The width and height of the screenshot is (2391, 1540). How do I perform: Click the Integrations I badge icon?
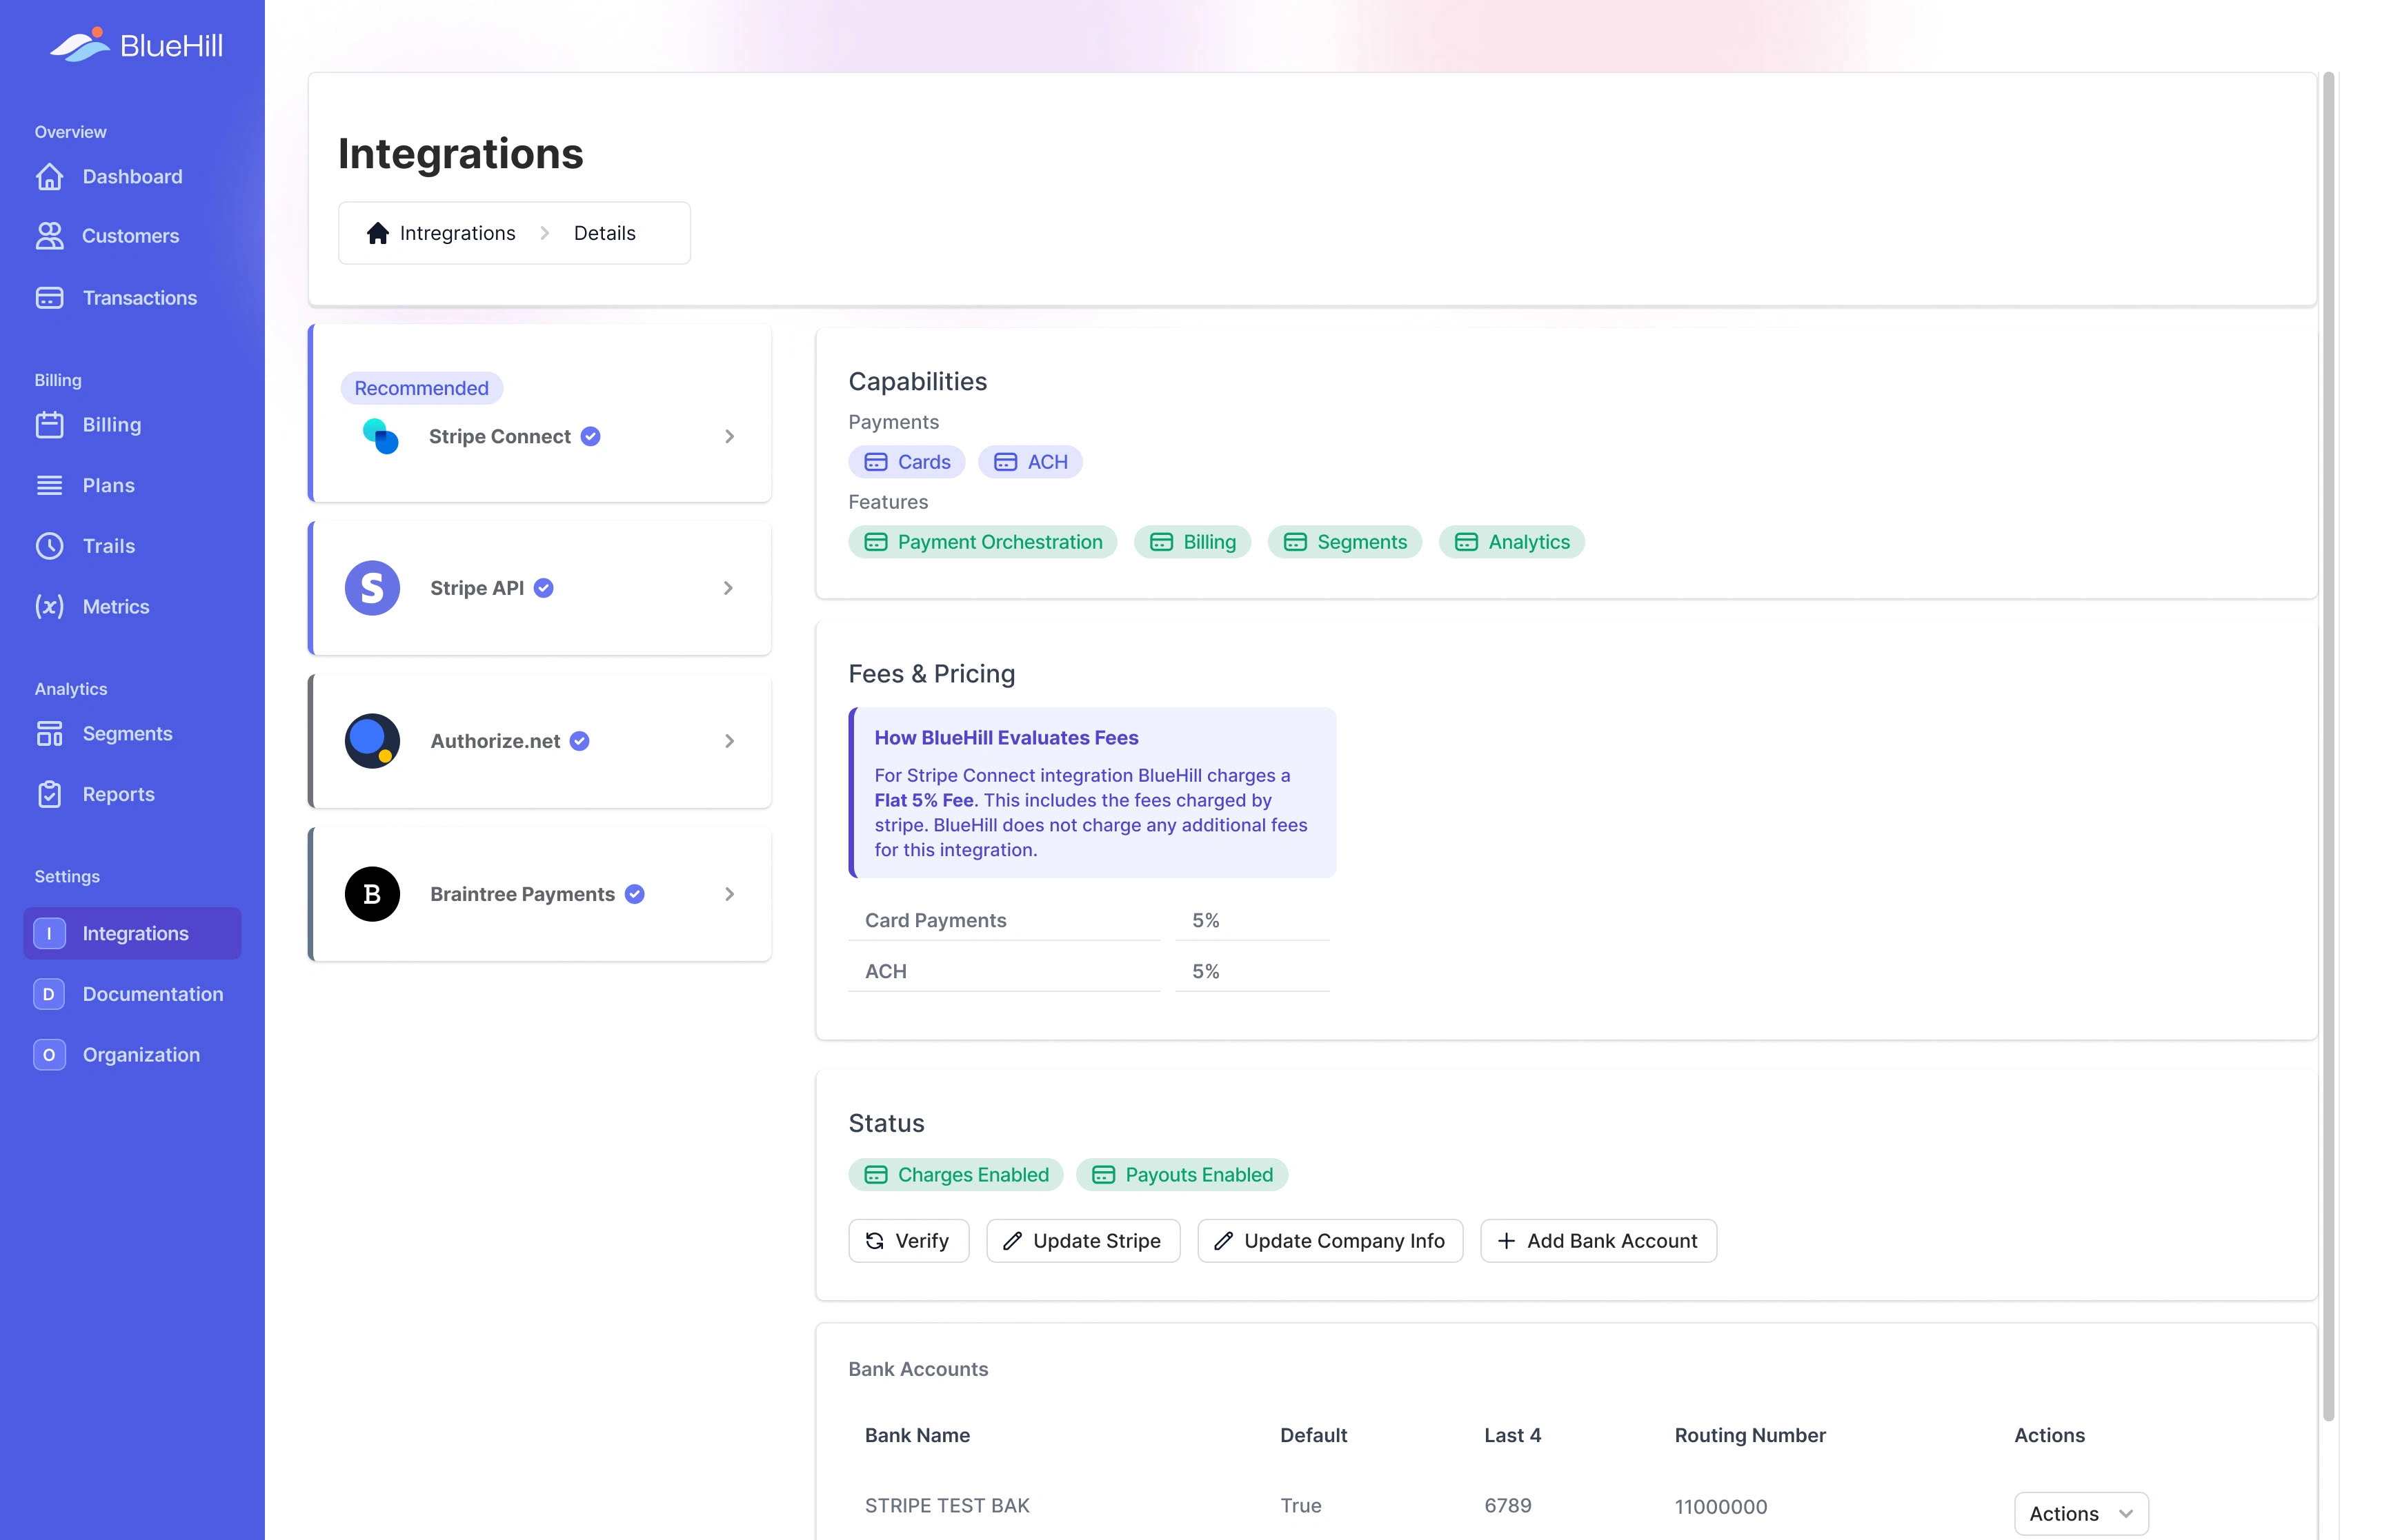pyautogui.click(x=49, y=933)
